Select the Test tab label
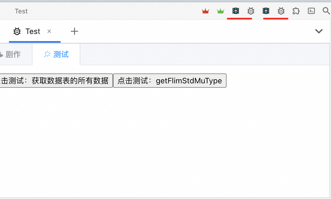The width and height of the screenshot is (331, 199). click(x=33, y=32)
